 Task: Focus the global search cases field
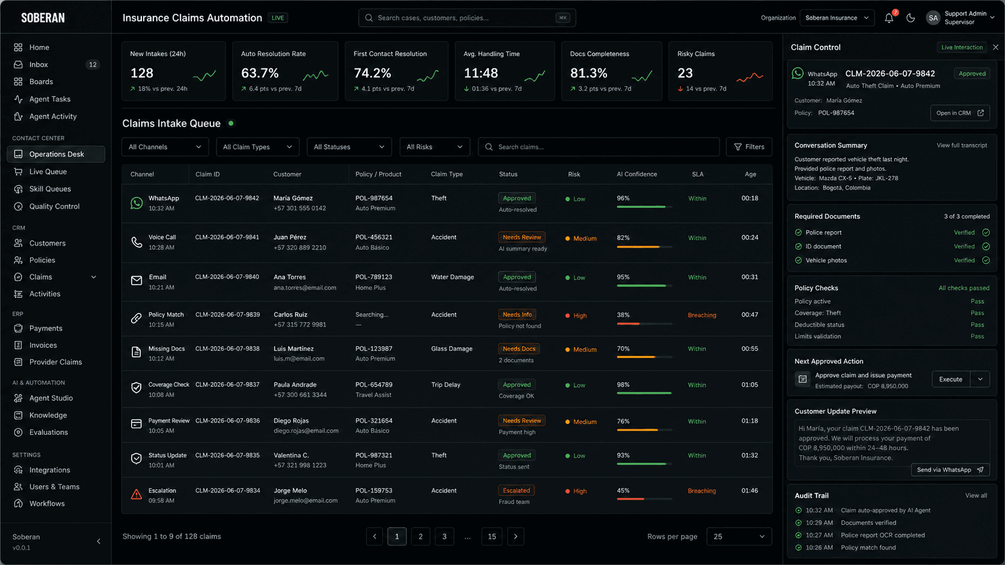click(x=467, y=18)
